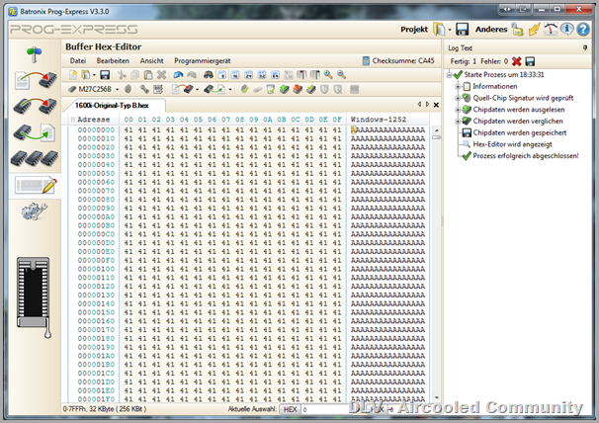
Task: Open the Programmiergerät menu
Action: coord(202,60)
